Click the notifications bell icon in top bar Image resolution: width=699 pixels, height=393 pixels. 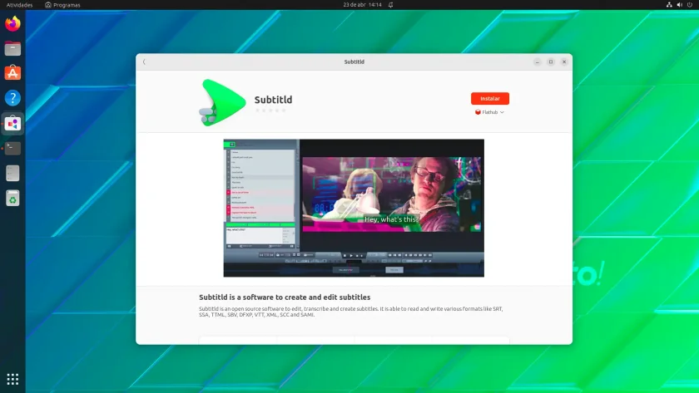390,5
